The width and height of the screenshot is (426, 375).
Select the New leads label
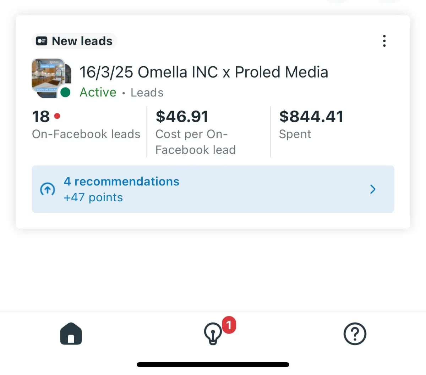click(x=82, y=41)
